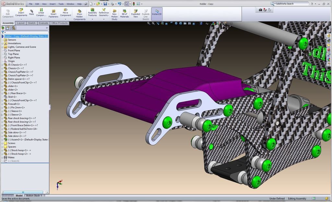The height and width of the screenshot is (202, 332).
Task: Open the Edit menu
Action: tap(37, 4)
